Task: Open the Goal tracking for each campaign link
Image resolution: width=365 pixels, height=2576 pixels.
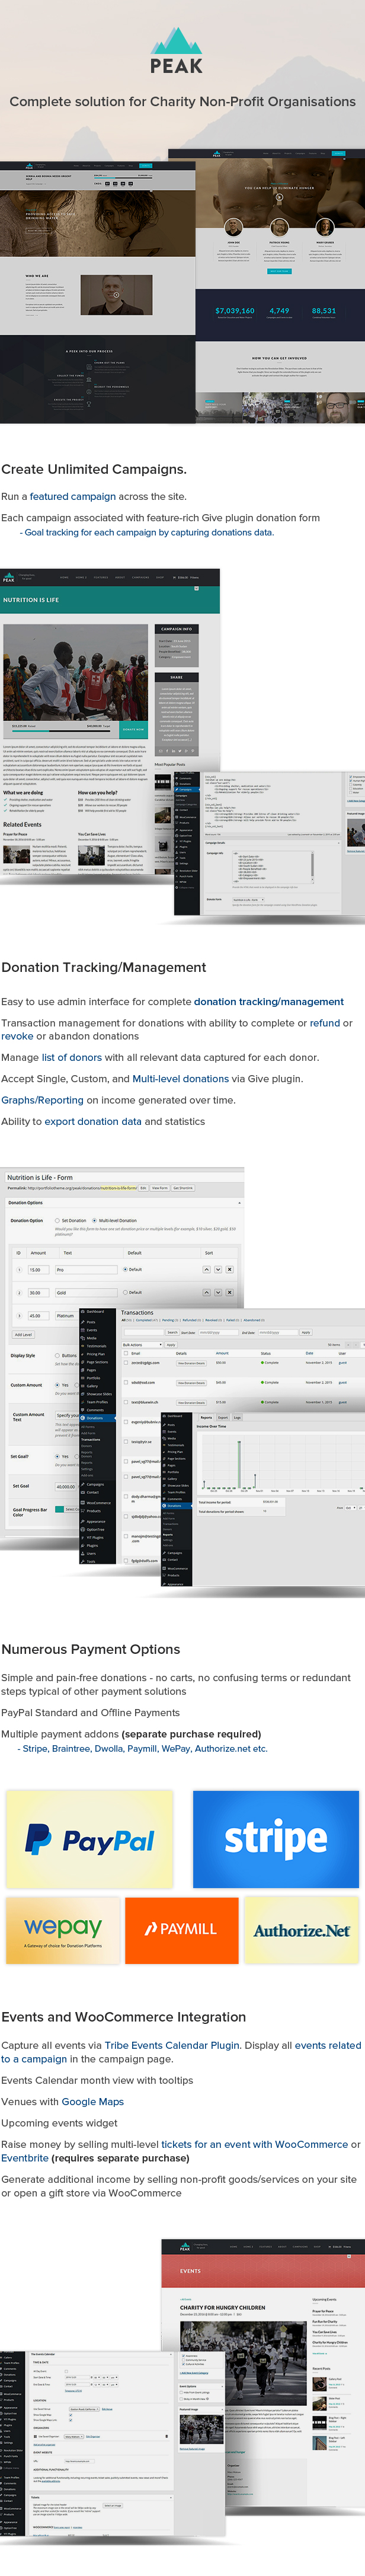Action: point(149,532)
